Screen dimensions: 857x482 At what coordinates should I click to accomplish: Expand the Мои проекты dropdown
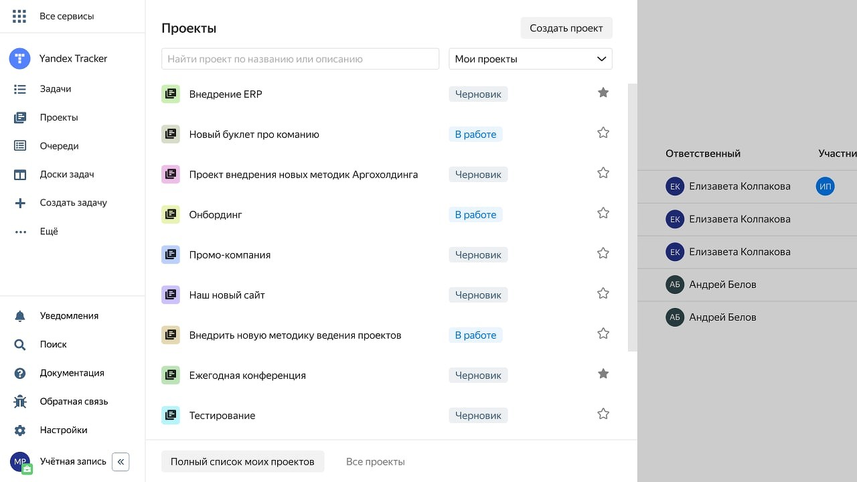[x=530, y=59]
